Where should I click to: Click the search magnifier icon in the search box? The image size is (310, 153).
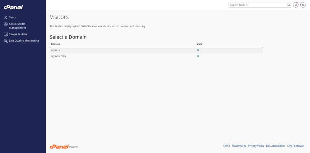(x=289, y=5)
